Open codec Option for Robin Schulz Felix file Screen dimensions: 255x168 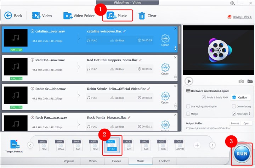pyautogui.click(x=165, y=98)
